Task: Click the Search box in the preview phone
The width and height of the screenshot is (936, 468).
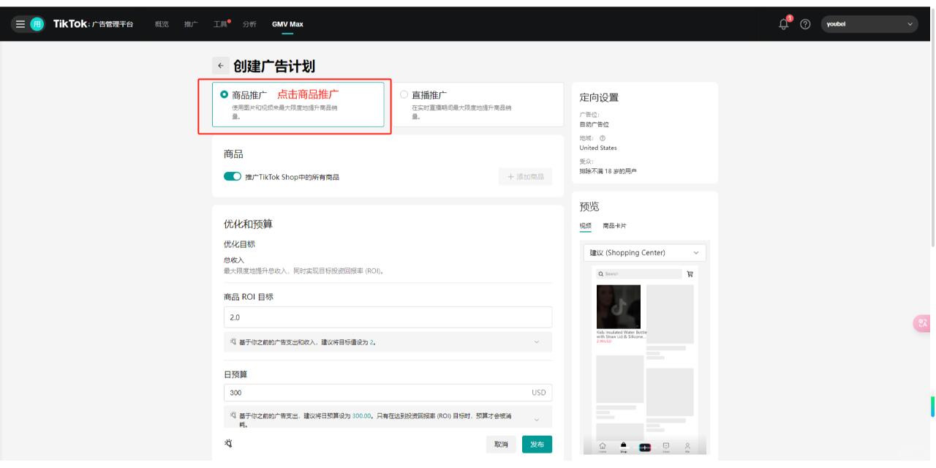Action: pyautogui.click(x=638, y=273)
